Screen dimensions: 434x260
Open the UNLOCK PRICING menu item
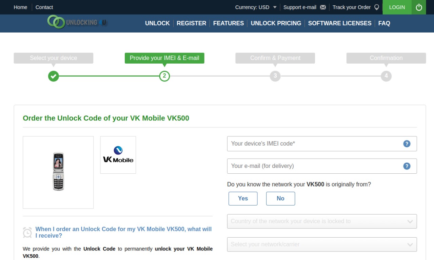(x=276, y=23)
